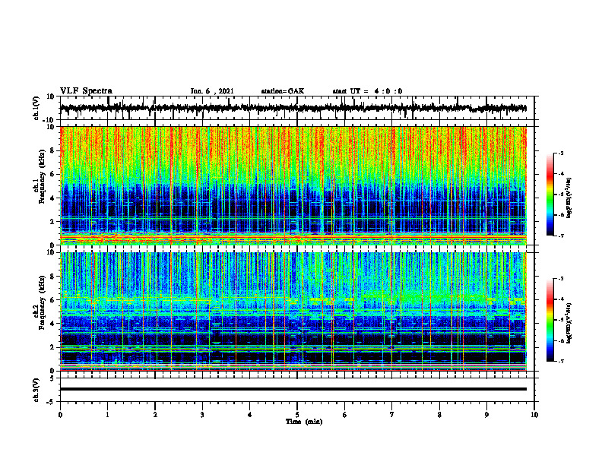
Task: Click the "-5" tick on the ch.3 axis
Action: point(51,402)
